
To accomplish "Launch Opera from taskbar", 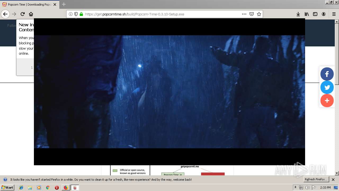I will 57,188.
